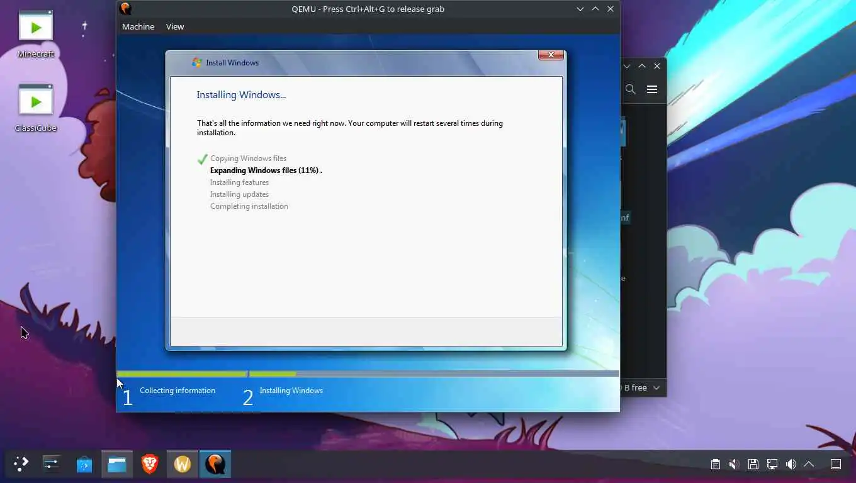Click the 'Completing installation' step text
This screenshot has height=483, width=856.
click(249, 206)
